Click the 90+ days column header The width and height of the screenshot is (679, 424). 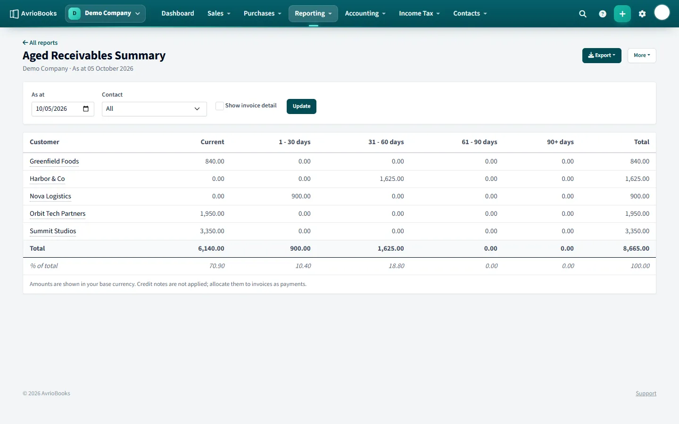(560, 142)
